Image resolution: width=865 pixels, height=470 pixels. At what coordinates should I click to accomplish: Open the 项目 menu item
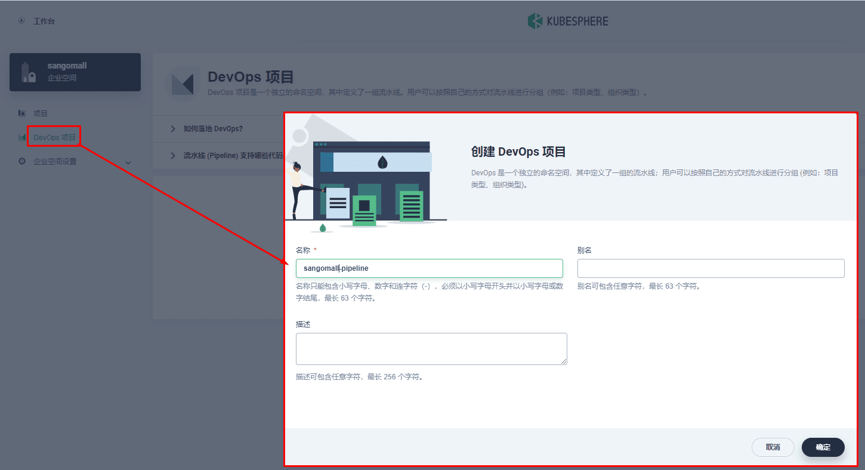coord(41,113)
